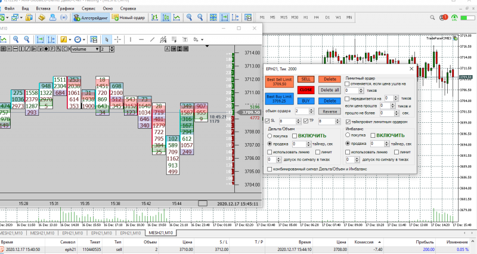Enable the TP checkbox
Screen dimensions: 477x254
click(x=306, y=121)
